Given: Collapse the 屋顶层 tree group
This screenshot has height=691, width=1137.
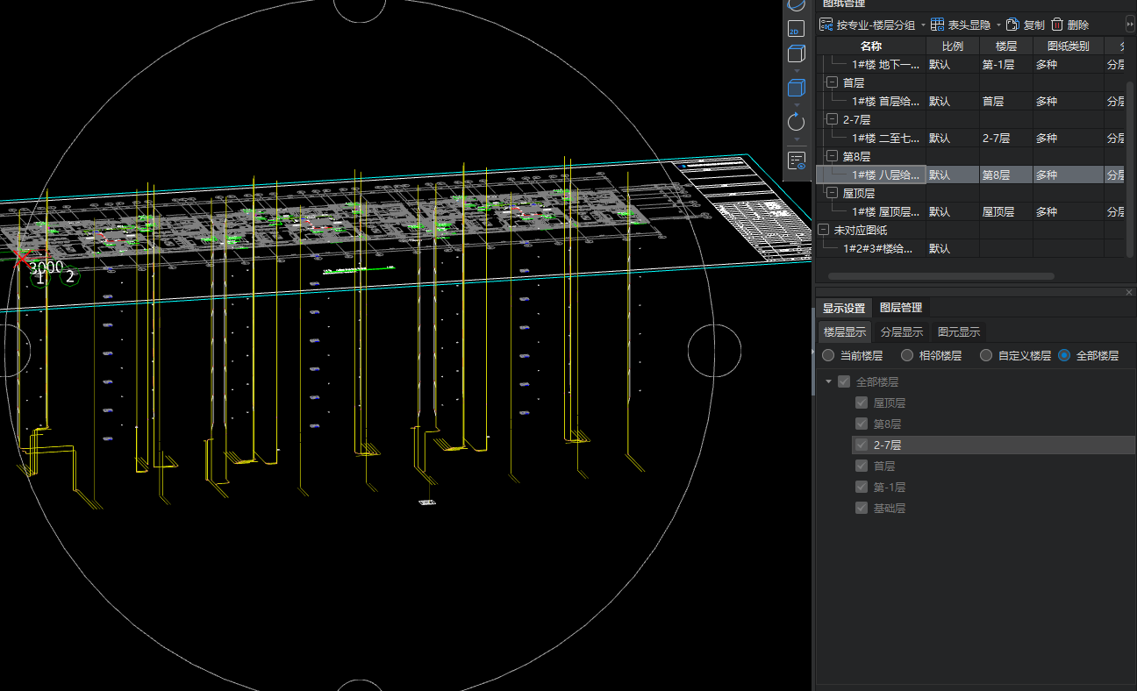Looking at the screenshot, I should (x=832, y=193).
